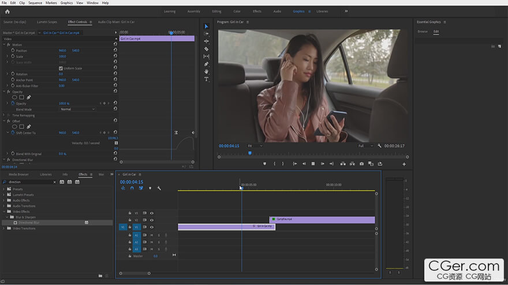Collapse the Motion effect section

[x=4, y=44]
